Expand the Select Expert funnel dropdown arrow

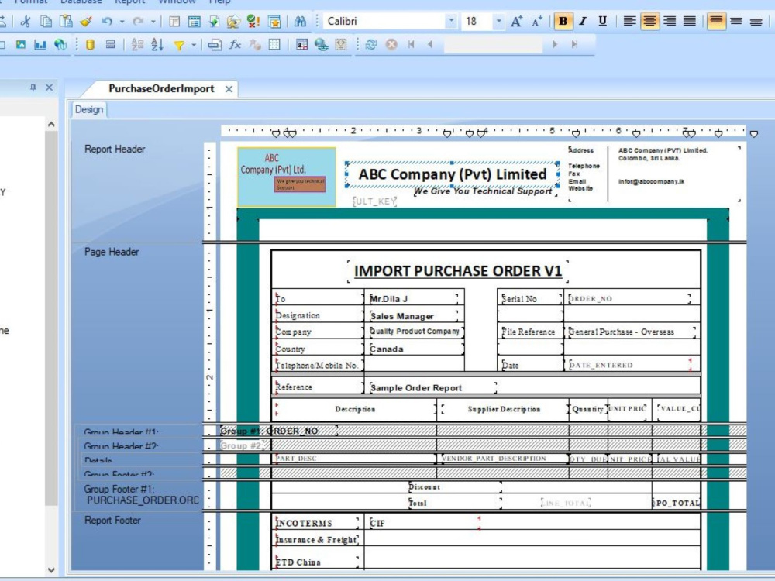point(194,45)
